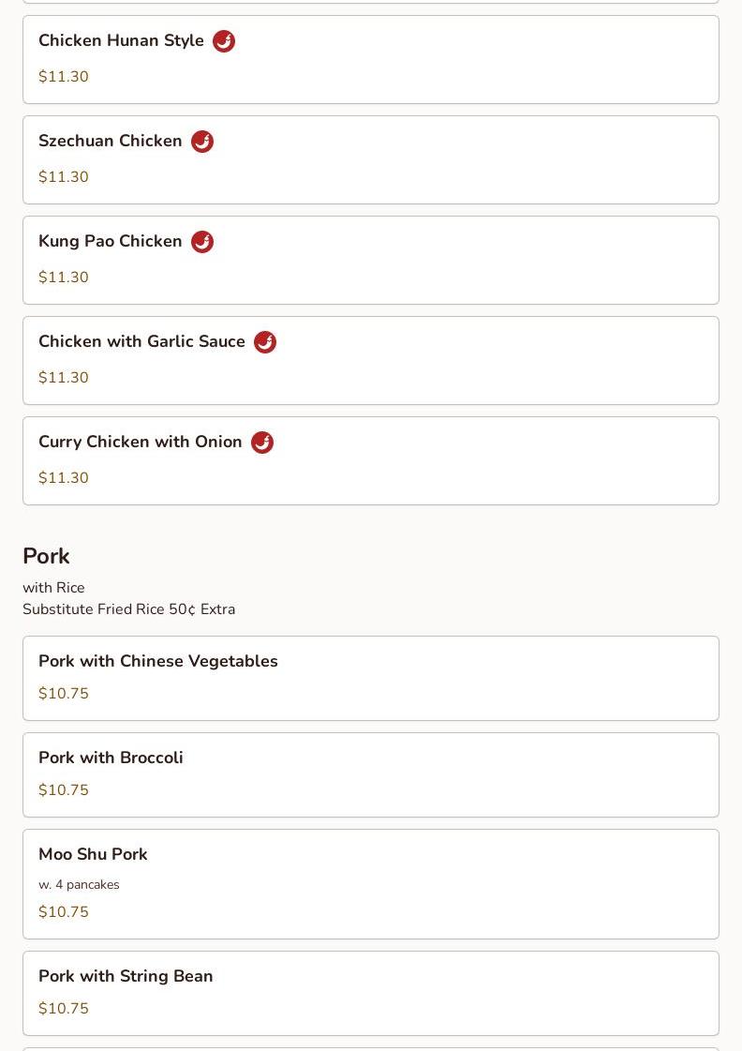Select Pork with Broccoli title
This screenshot has height=1051, width=742.
(111, 758)
